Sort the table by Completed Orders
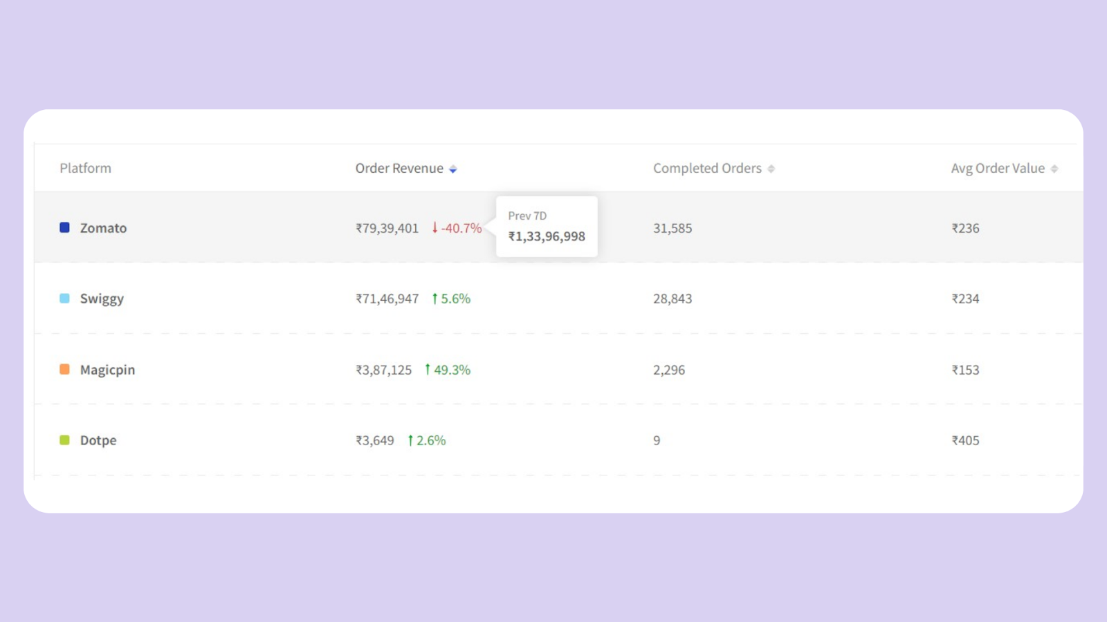This screenshot has width=1107, height=622. (x=707, y=168)
